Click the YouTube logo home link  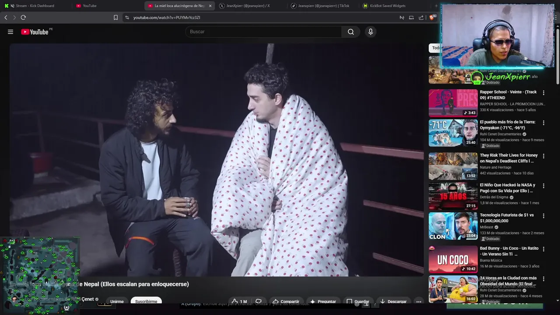(35, 31)
